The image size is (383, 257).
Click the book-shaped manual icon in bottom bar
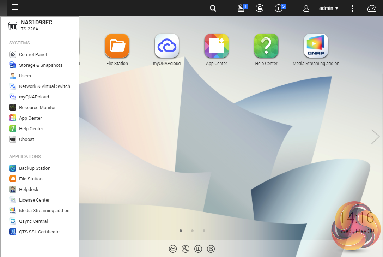198,249
